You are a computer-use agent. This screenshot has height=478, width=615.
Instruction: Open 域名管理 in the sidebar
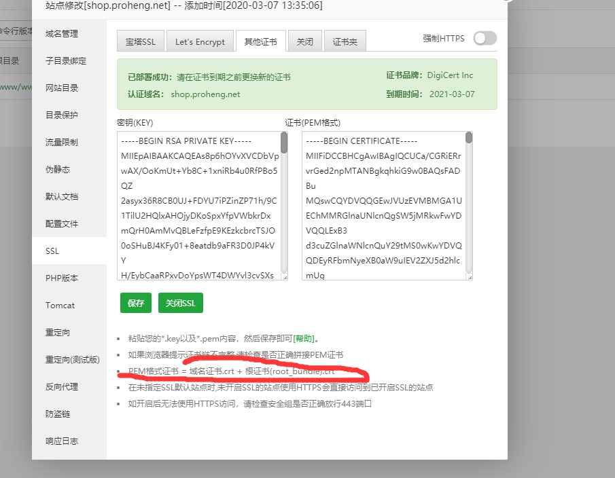62,34
